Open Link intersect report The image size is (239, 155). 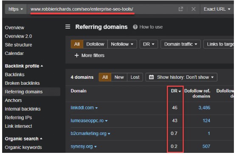[x=18, y=126]
